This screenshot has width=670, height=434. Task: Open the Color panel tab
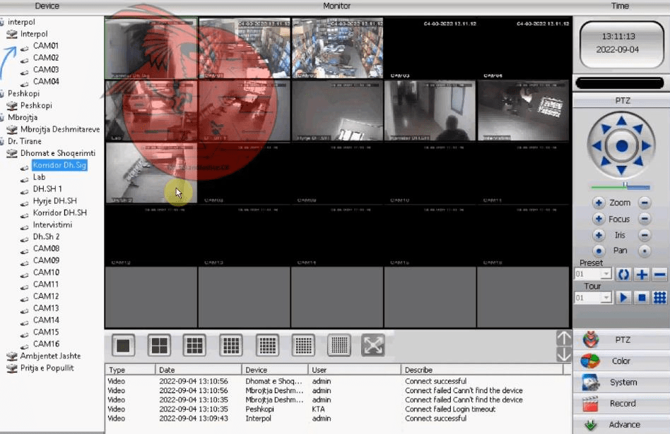pos(621,361)
